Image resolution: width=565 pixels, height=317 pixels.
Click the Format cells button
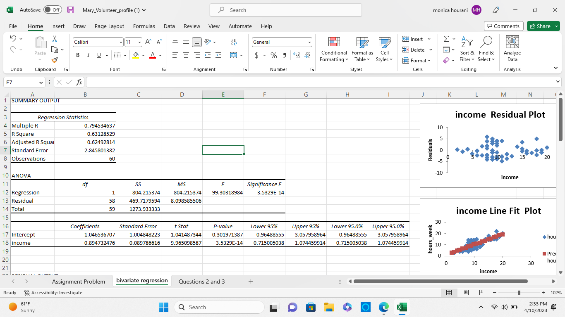pos(417,60)
